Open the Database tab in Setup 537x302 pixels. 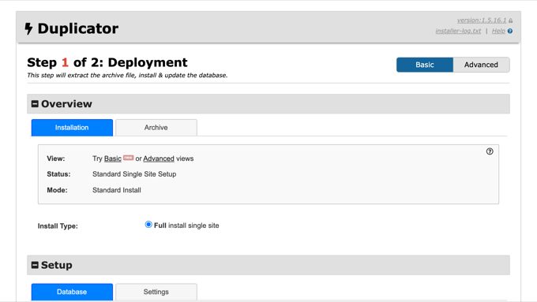(x=72, y=292)
